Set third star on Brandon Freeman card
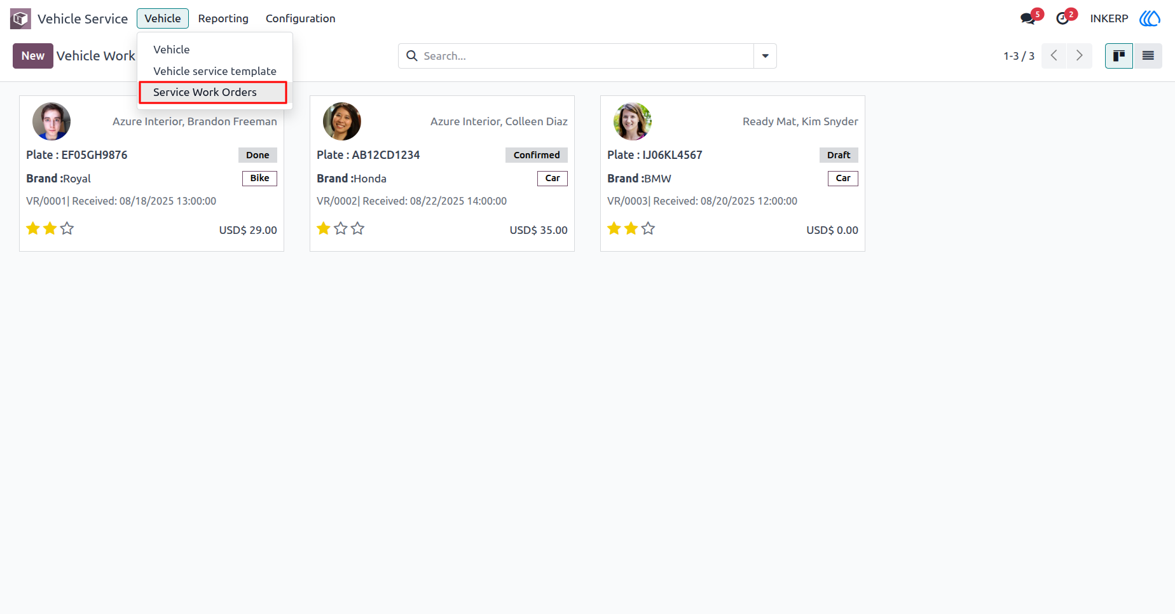The image size is (1175, 614). point(67,228)
